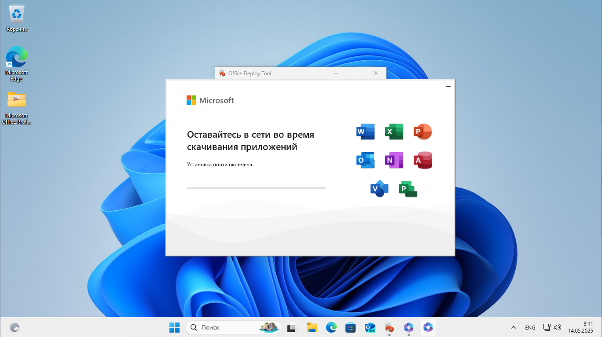Screen dimensions: 602x337
Task: Open Microsoft Edge from the taskbar
Action: [x=331, y=327]
